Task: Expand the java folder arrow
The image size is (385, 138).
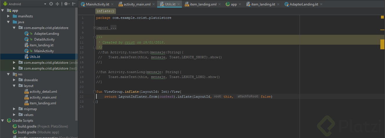Action: pyautogui.click(x=8, y=22)
